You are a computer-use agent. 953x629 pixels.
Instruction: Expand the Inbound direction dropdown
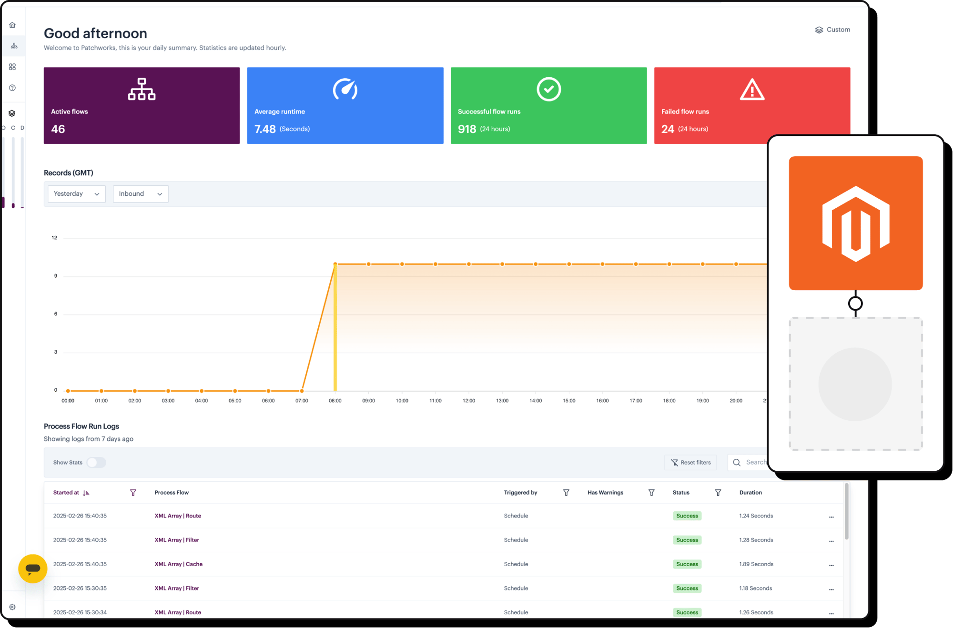point(141,194)
